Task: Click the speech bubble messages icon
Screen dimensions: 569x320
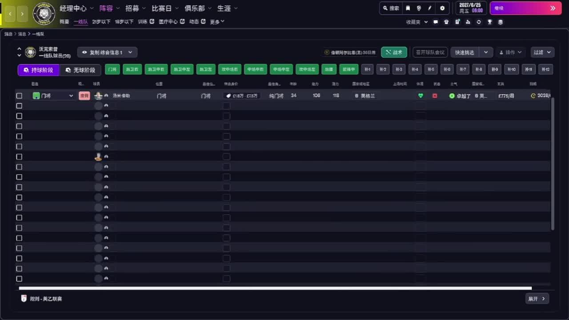Action: pos(436,22)
